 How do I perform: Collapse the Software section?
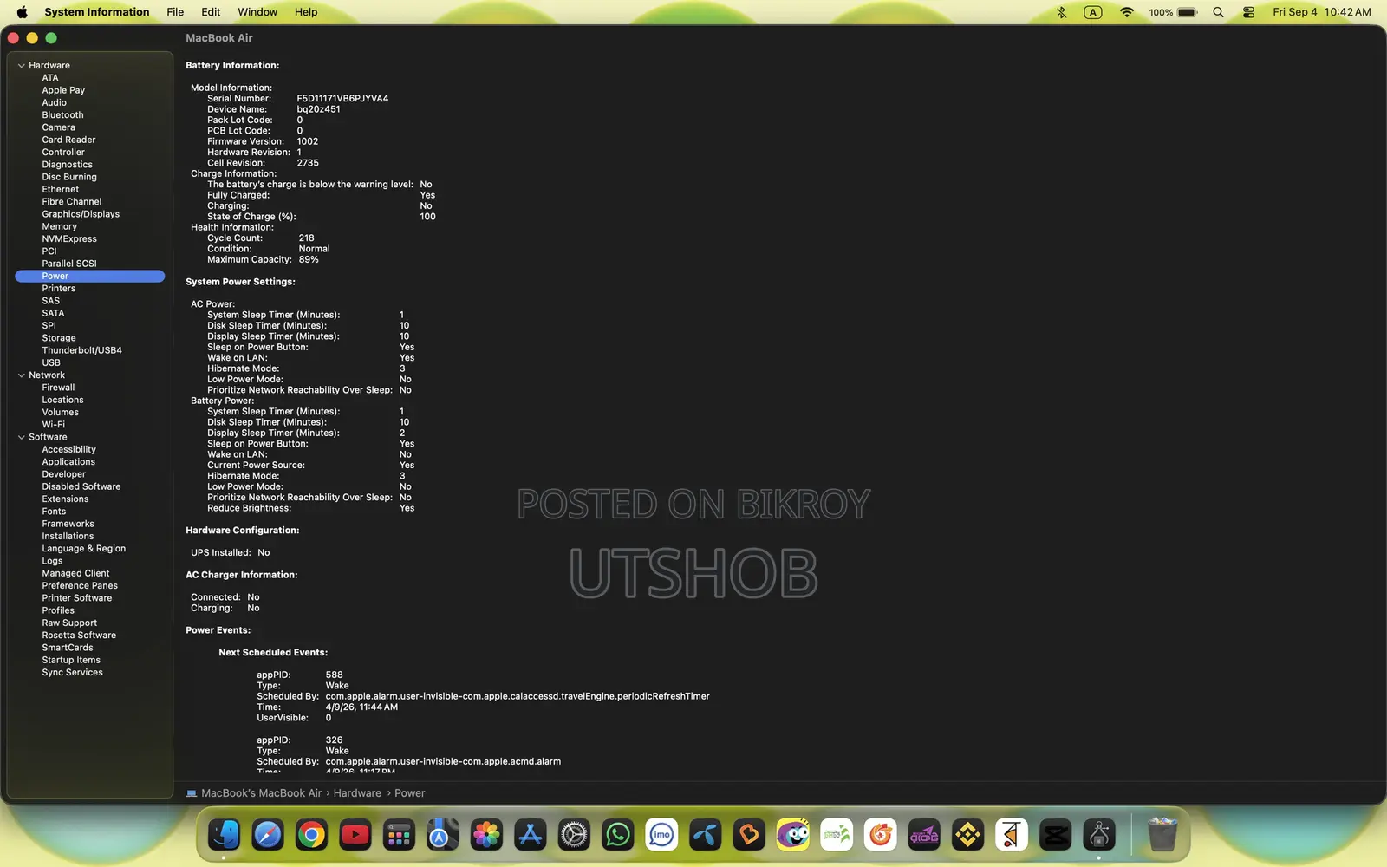click(22, 438)
